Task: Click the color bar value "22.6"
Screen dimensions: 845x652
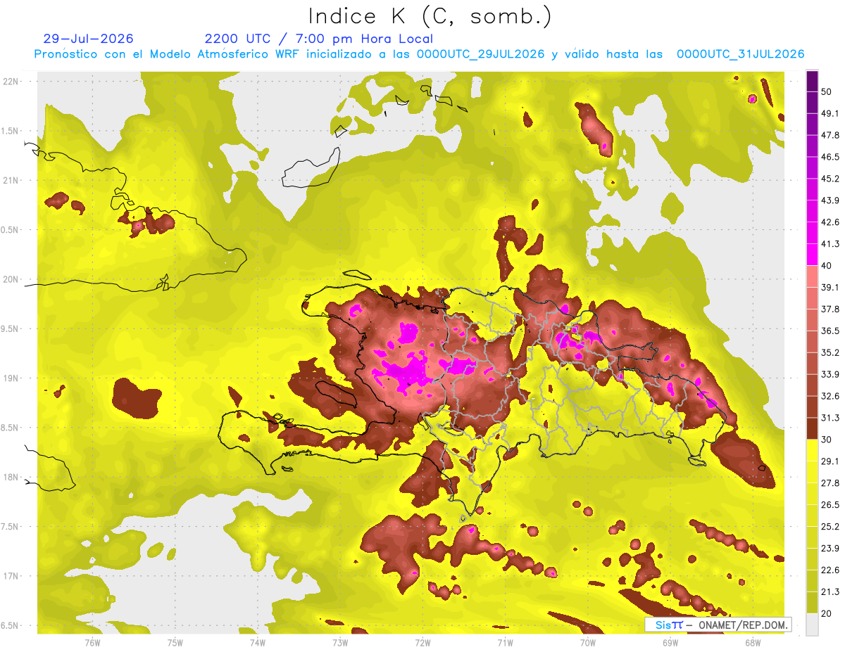Action: click(830, 570)
